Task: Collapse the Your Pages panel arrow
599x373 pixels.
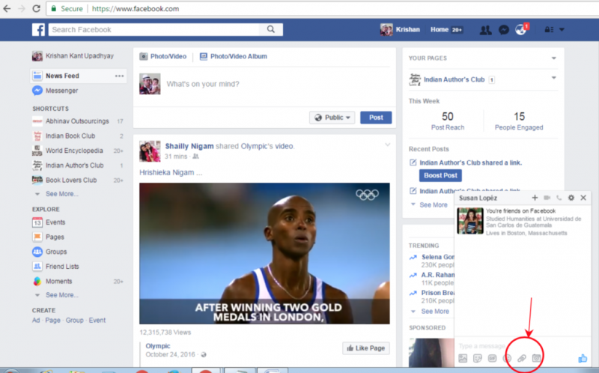Action: tap(553, 58)
